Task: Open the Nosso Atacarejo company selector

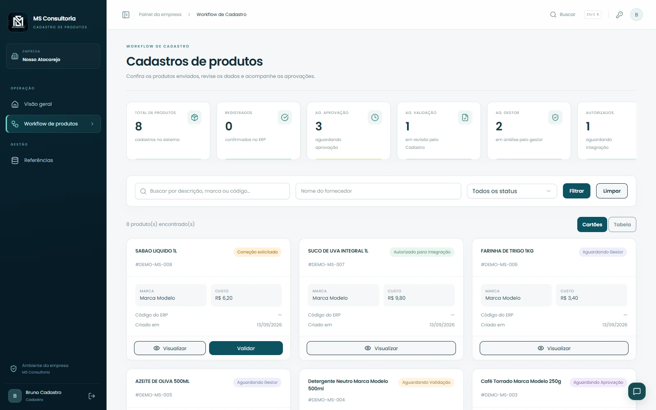Action: [x=53, y=56]
